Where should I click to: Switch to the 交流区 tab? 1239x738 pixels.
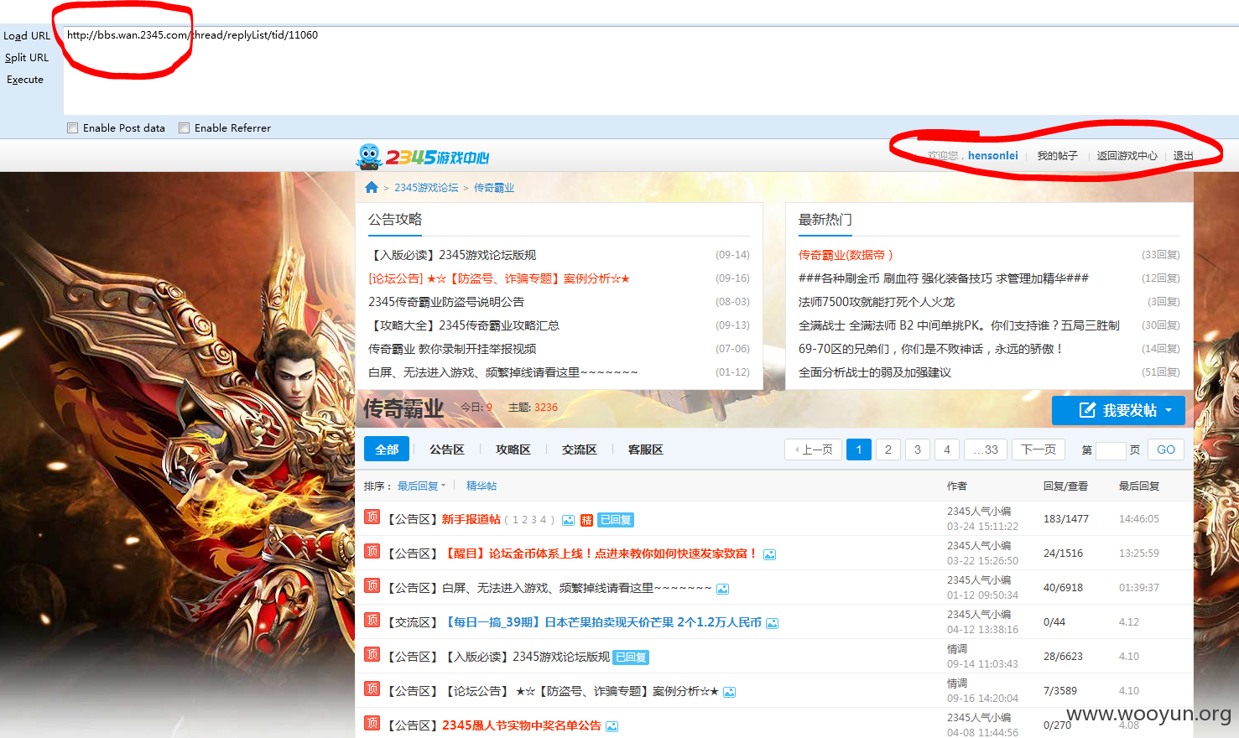(580, 450)
